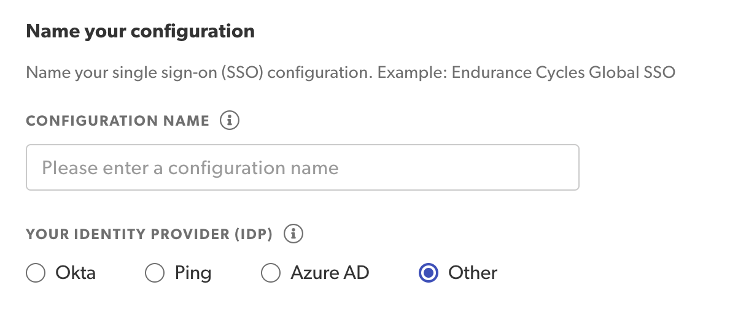Click the 'Please enter a configuration name' placeholder
This screenshot has width=738, height=320.
click(x=190, y=167)
